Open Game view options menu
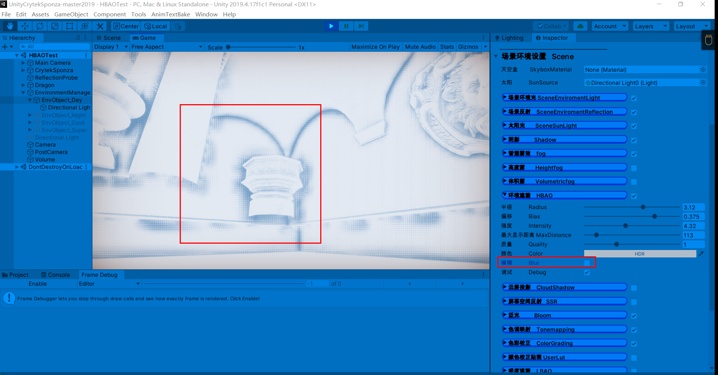Viewport: 718px width, 375px height. 484,38
